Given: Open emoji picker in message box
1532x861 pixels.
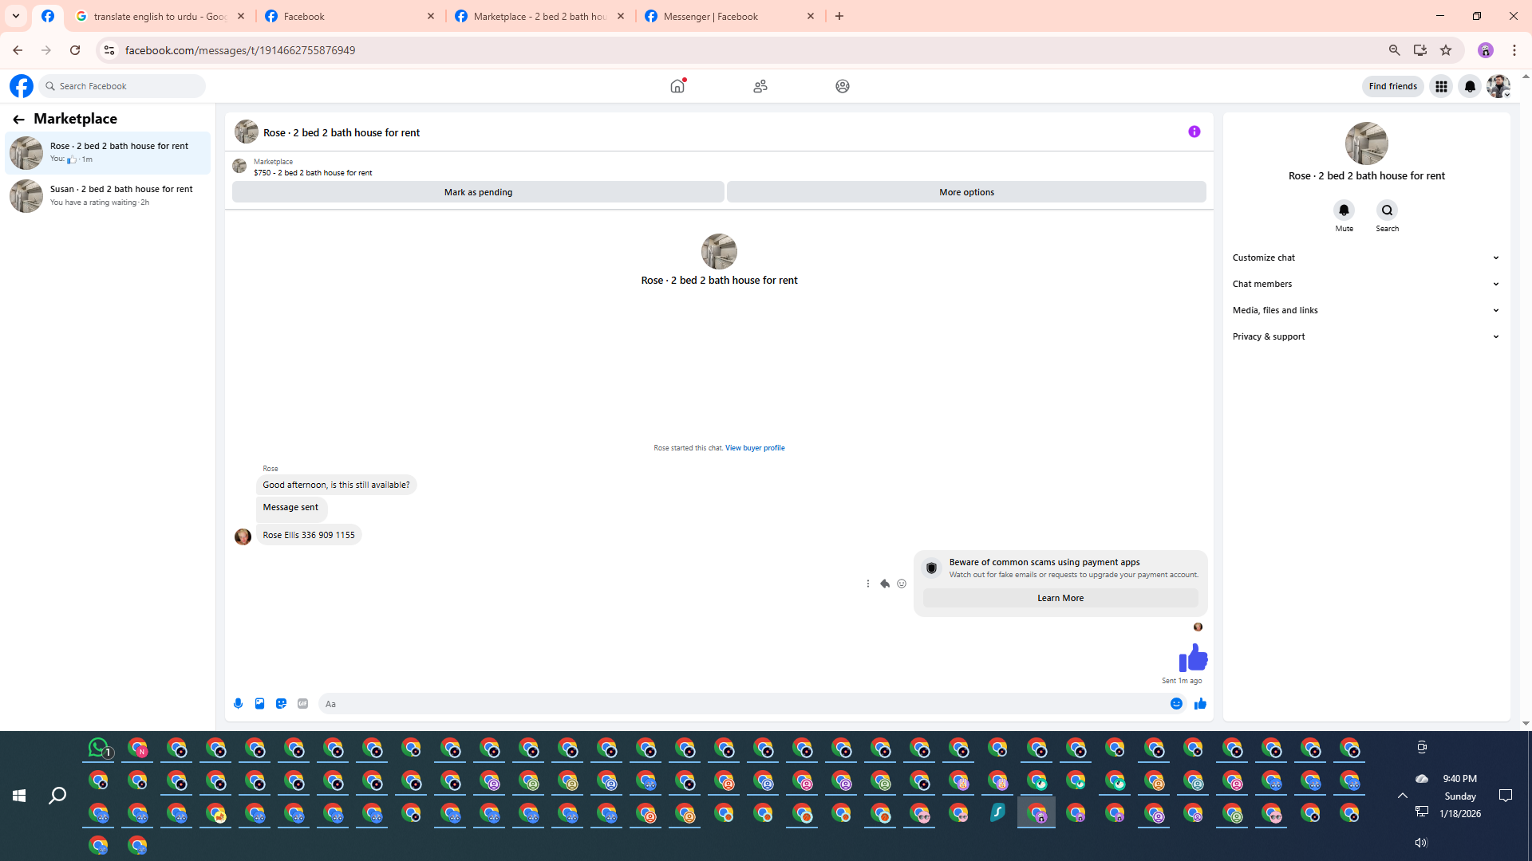Looking at the screenshot, I should click(x=1176, y=703).
